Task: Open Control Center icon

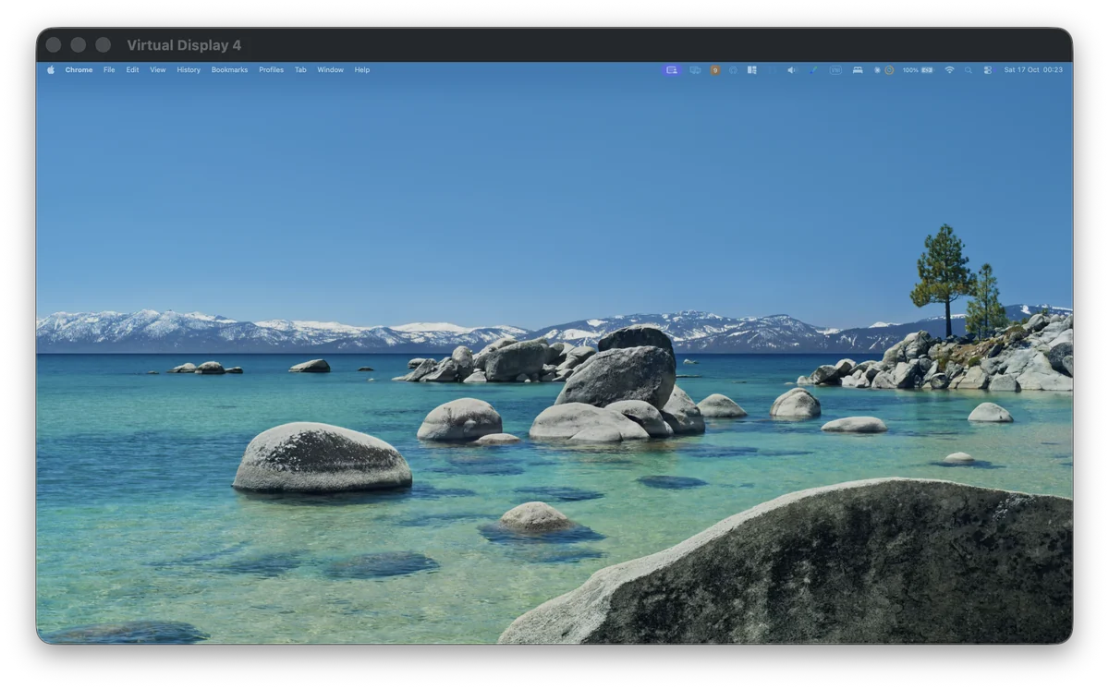Action: 987,70
